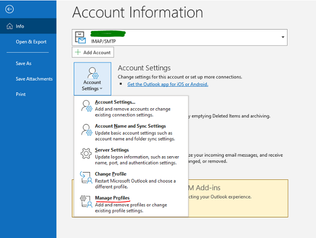Screen dimensions: 316x238
Task: Choose Change Profile in the menu
Action: 131,180
